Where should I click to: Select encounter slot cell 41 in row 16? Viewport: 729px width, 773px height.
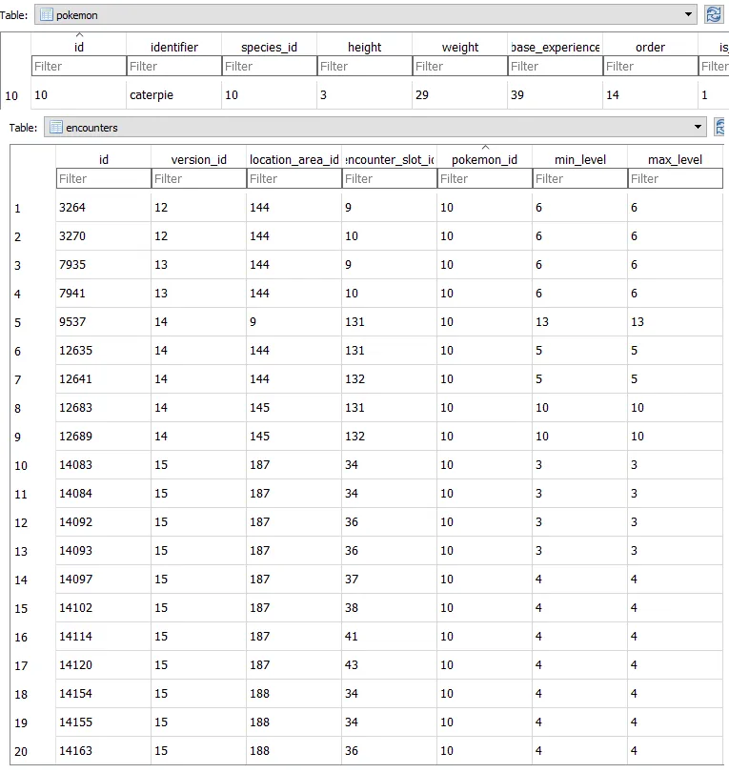tap(389, 637)
